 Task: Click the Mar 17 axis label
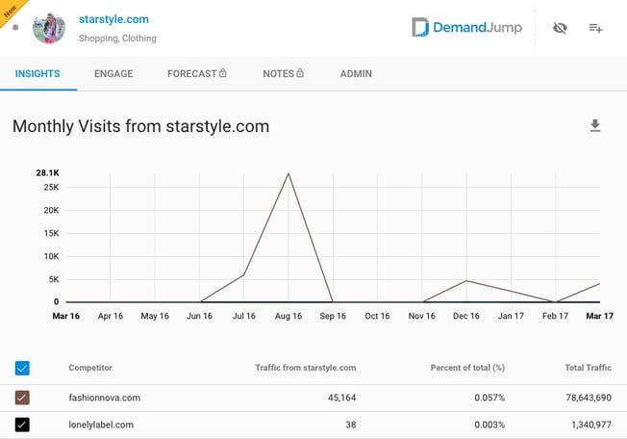599,316
